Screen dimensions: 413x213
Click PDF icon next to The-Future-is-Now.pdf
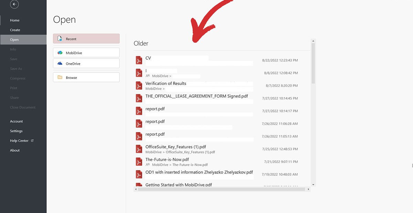point(139,162)
